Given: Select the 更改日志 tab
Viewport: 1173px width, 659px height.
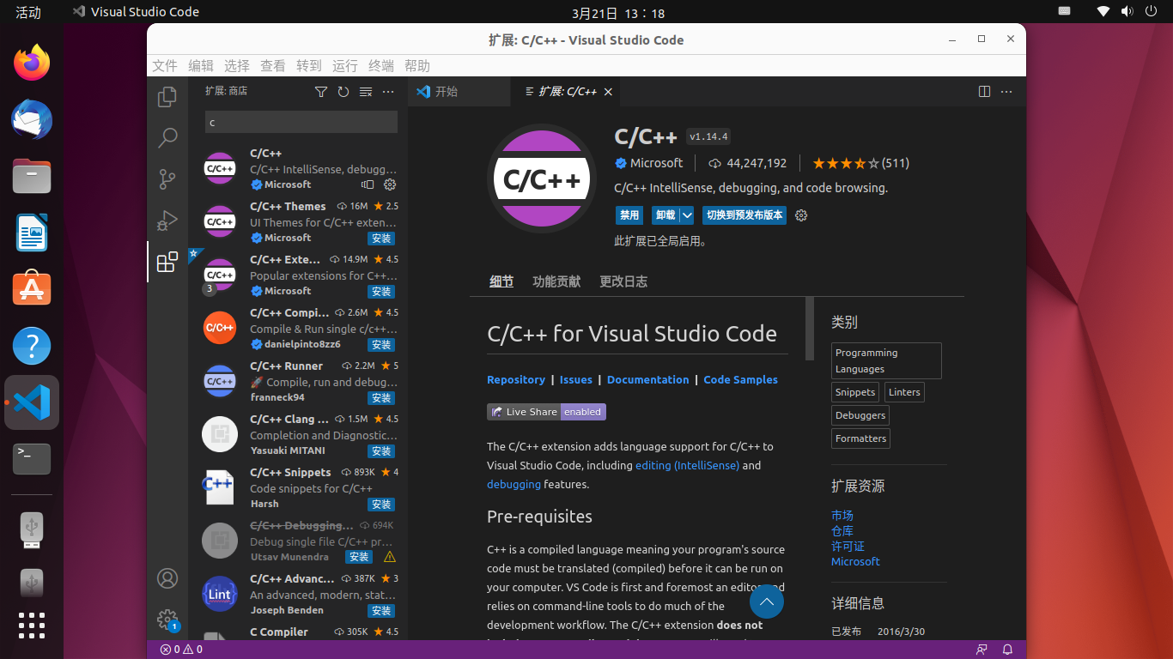Looking at the screenshot, I should tap(623, 281).
